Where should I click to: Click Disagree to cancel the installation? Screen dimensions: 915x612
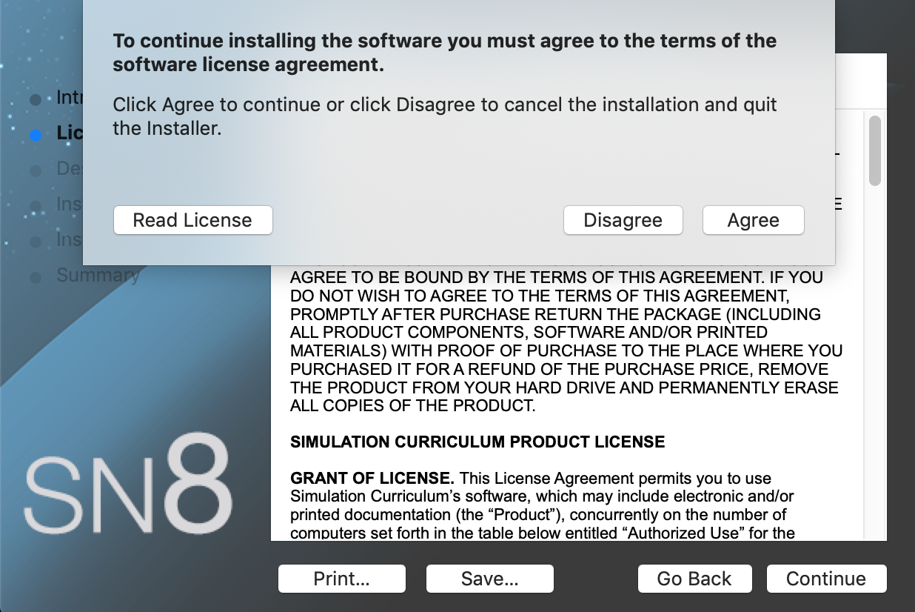(623, 220)
